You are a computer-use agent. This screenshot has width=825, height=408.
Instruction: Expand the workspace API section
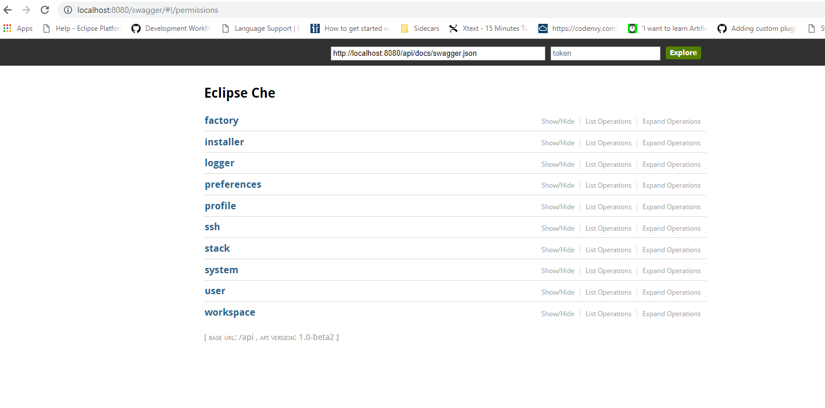230,312
